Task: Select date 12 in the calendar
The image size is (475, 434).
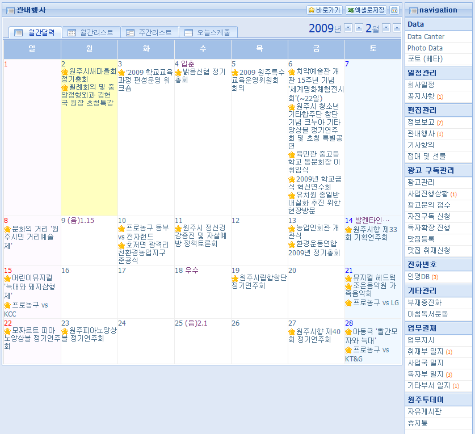Action: (236, 221)
